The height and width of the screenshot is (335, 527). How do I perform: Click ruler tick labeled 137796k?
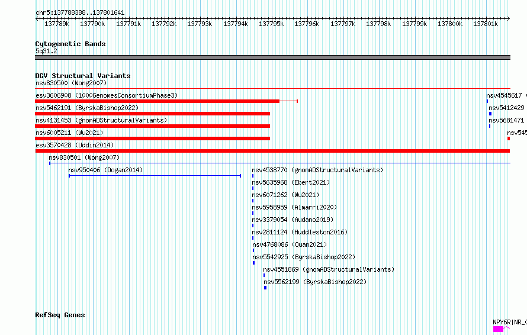tap(307, 24)
